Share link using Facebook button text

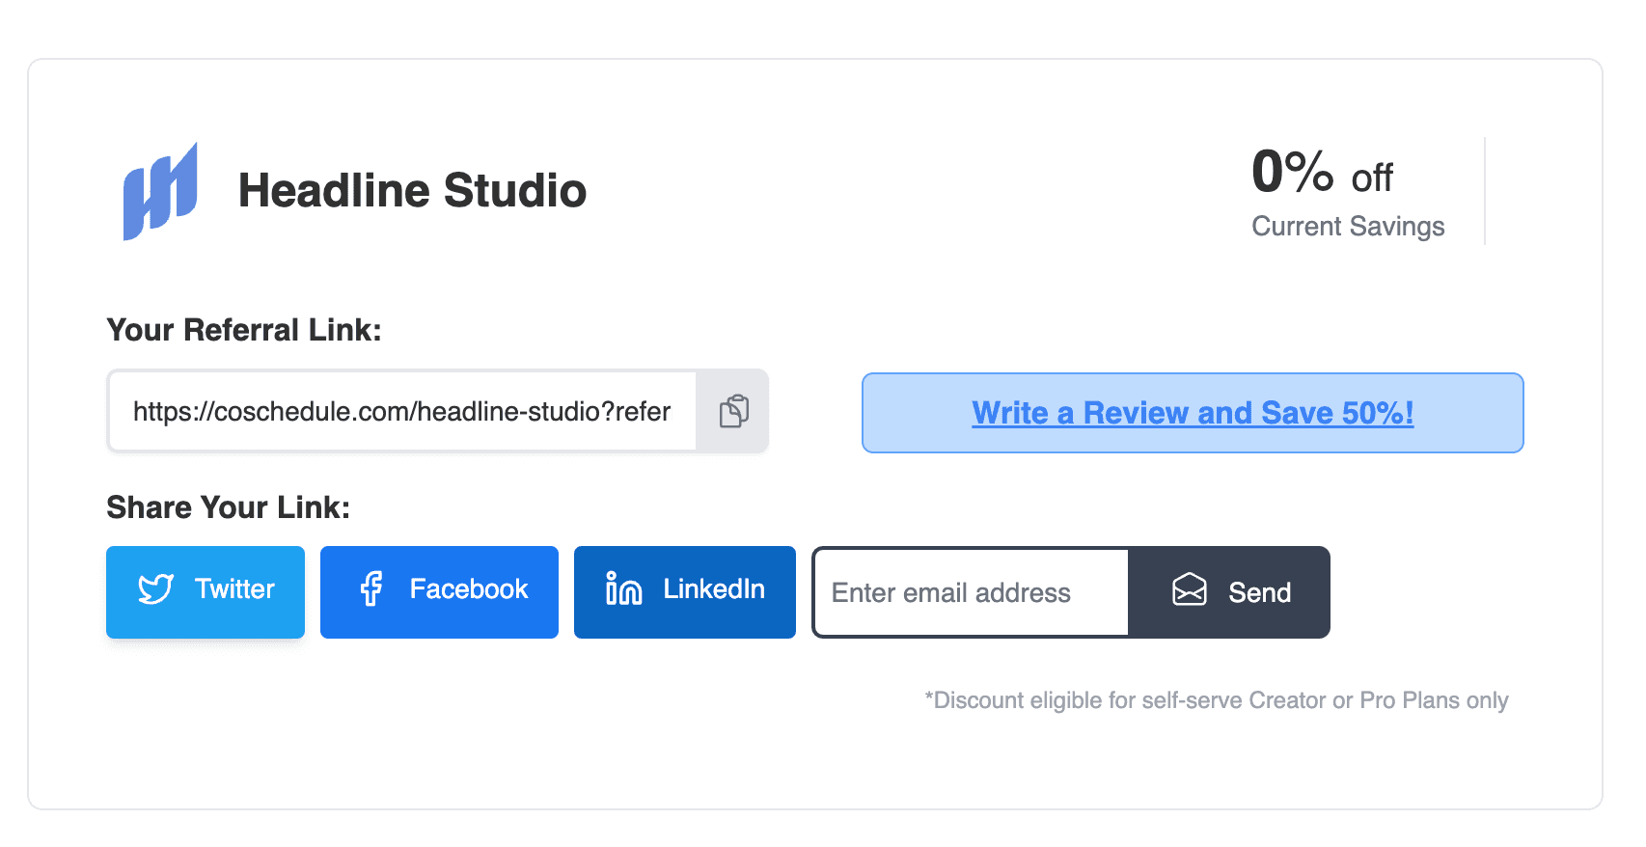(469, 589)
